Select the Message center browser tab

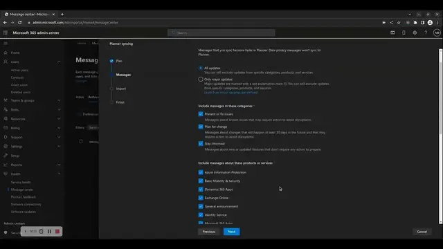point(30,14)
